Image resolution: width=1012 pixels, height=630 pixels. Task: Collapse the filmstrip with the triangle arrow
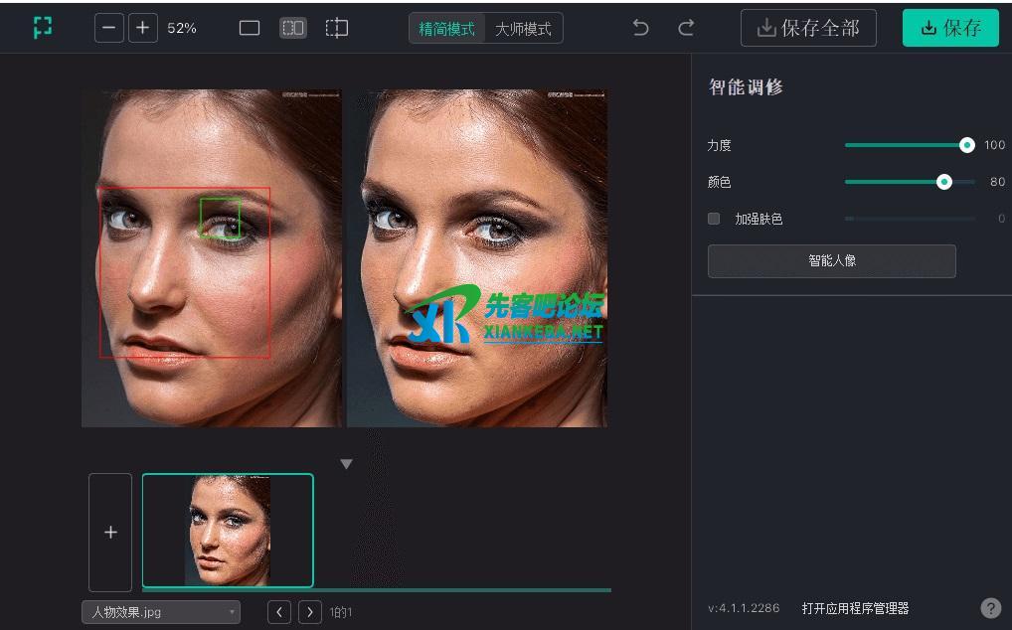(x=346, y=464)
